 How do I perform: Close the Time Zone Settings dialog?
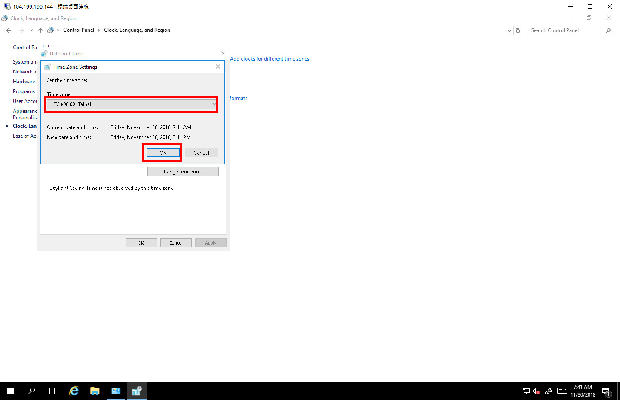click(x=218, y=67)
